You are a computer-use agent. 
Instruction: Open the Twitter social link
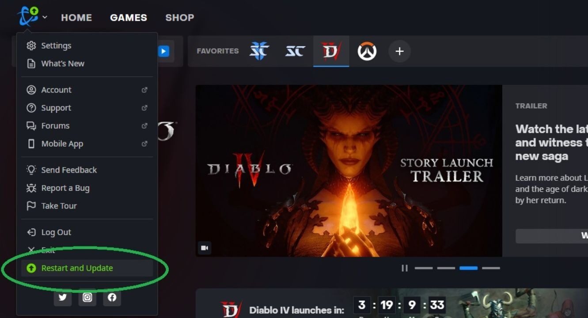point(63,297)
